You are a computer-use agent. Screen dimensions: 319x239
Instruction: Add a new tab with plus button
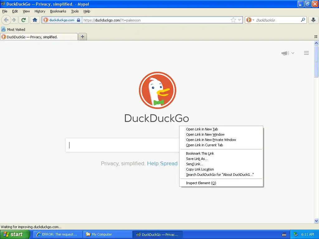pyautogui.click(x=82, y=37)
